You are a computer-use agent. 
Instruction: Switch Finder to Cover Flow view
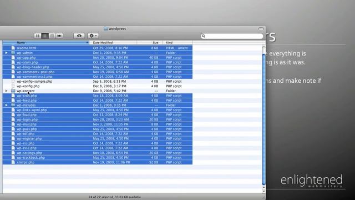tap(59, 36)
